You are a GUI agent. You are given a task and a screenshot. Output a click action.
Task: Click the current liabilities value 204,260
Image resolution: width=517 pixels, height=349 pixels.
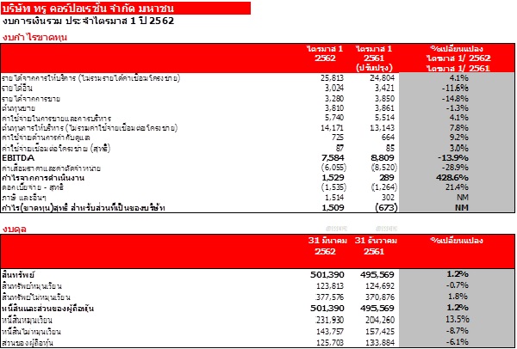[x=380, y=320]
